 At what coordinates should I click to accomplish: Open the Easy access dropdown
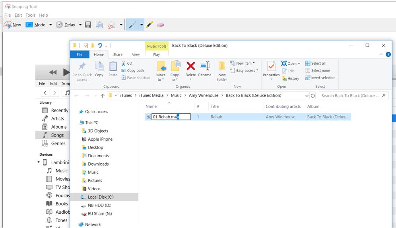(244, 71)
